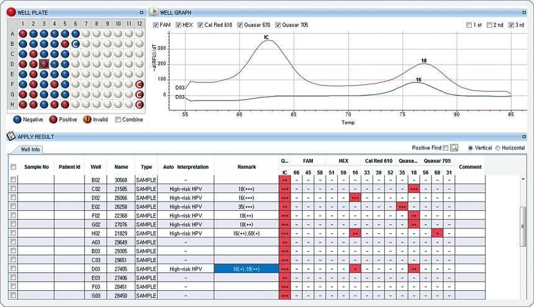This screenshot has height=307, width=534.
Task: Click the Apply Result clipboard icon
Action: [x=10, y=136]
